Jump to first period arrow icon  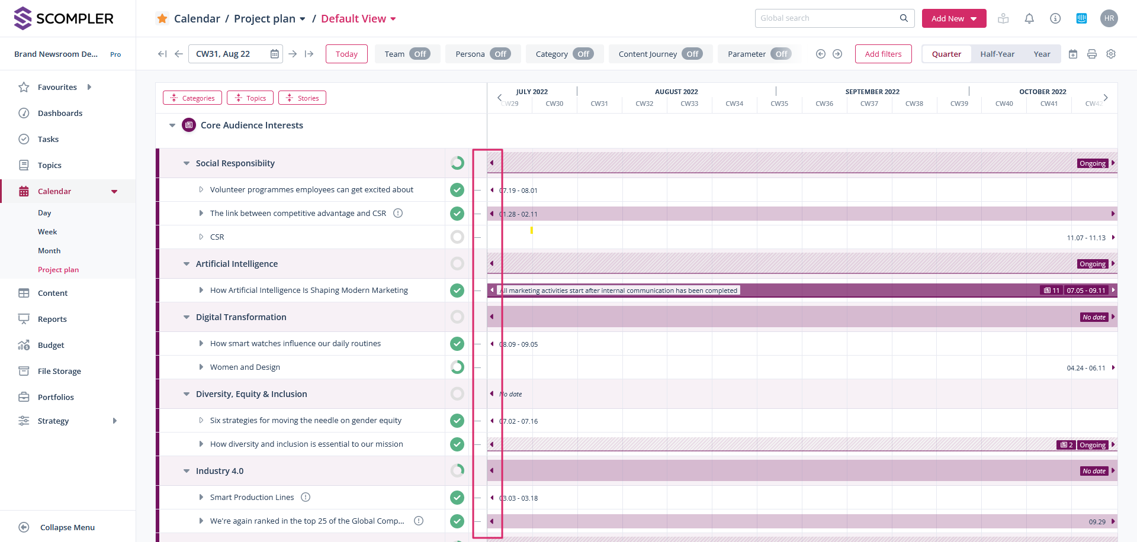click(162, 54)
